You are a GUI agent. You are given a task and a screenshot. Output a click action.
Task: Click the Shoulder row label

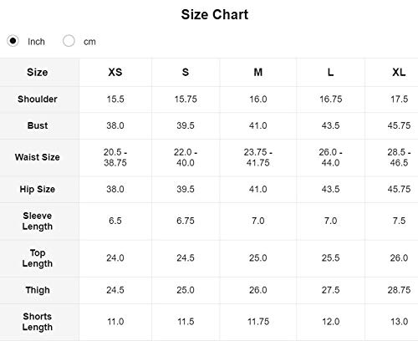38,99
